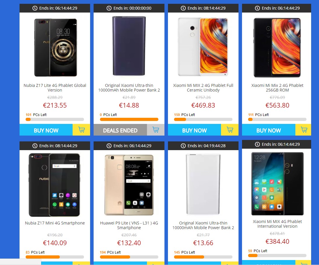Open the Nubia Z17 Mini product image
Screen dimensions: 319x265
55,185
